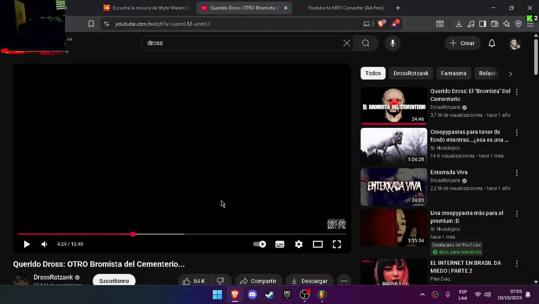Play the paused video
This screenshot has height=304, width=539.
(x=27, y=244)
